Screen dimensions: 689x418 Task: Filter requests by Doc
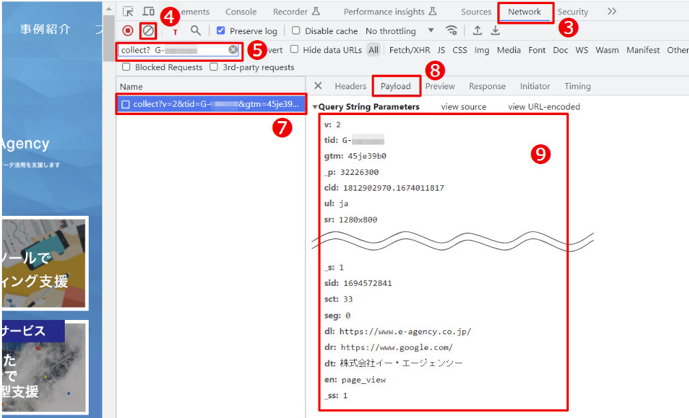click(x=560, y=50)
